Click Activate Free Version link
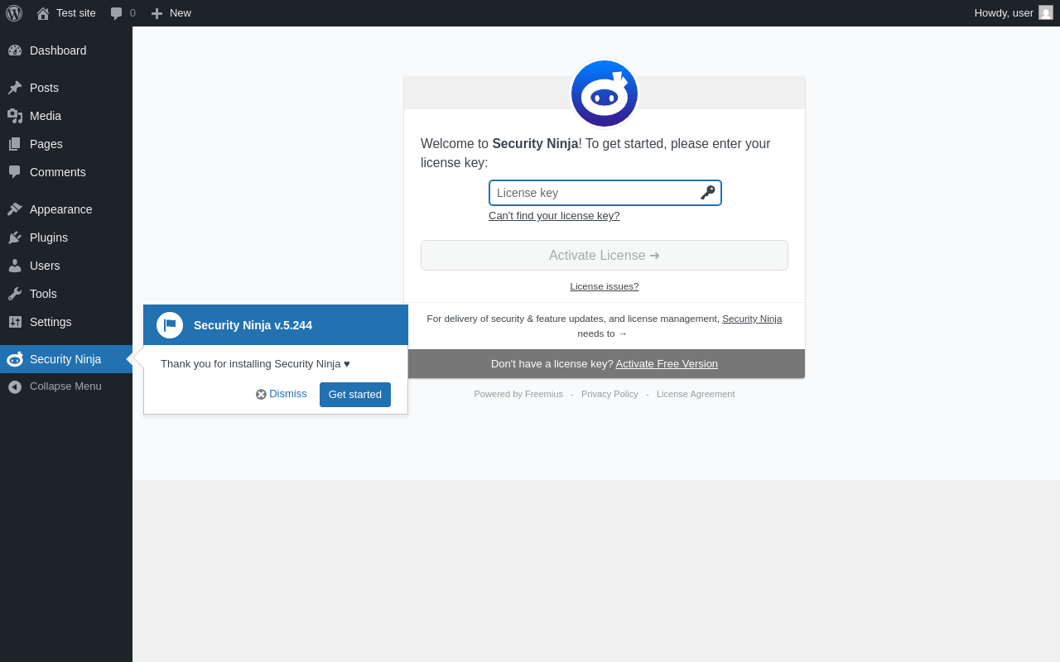This screenshot has width=1060, height=662. pyautogui.click(x=667, y=363)
